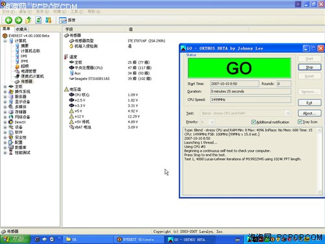Expand the network devices node with globe icon
The width and height of the screenshot is (325, 244).
tap(5, 117)
